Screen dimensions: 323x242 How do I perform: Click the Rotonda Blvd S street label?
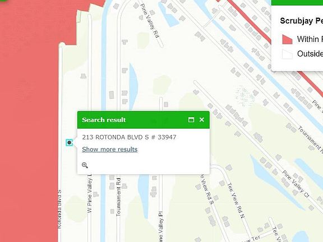59,209
